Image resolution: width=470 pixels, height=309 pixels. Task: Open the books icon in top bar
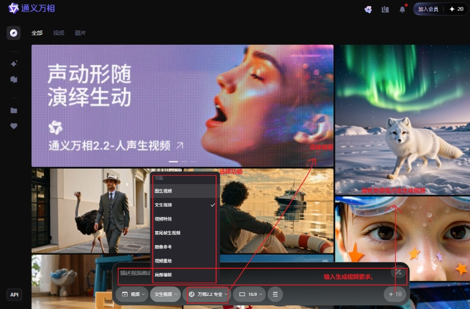click(x=385, y=9)
